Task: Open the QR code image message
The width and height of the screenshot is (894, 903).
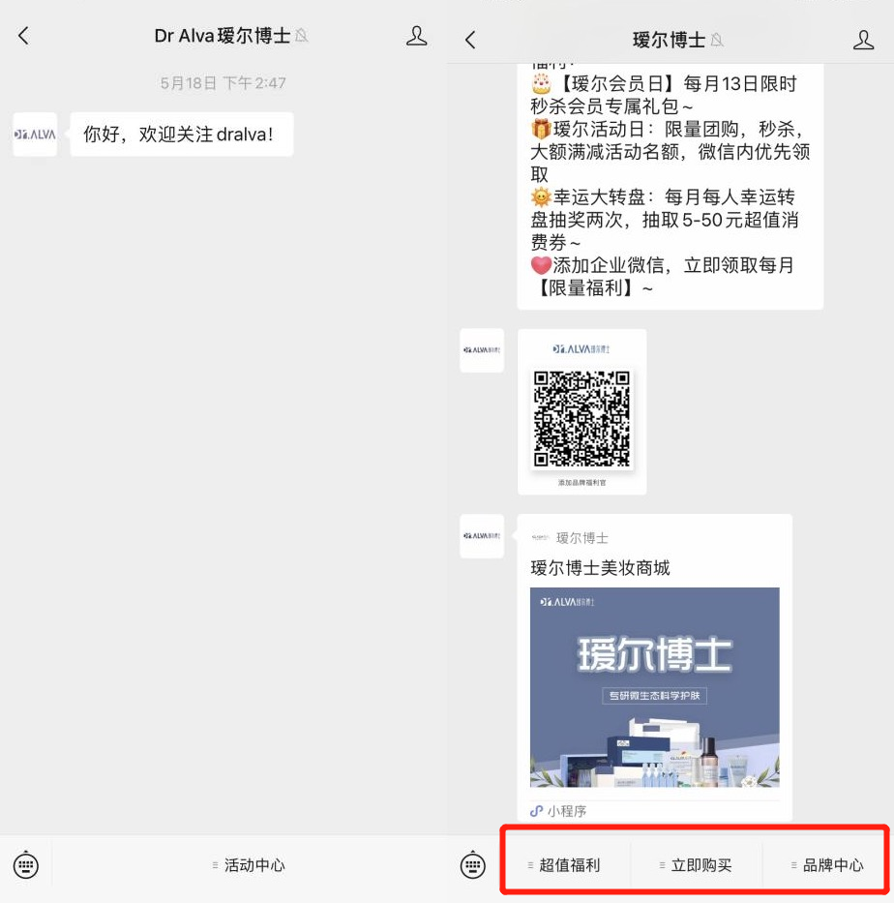Action: [x=582, y=411]
